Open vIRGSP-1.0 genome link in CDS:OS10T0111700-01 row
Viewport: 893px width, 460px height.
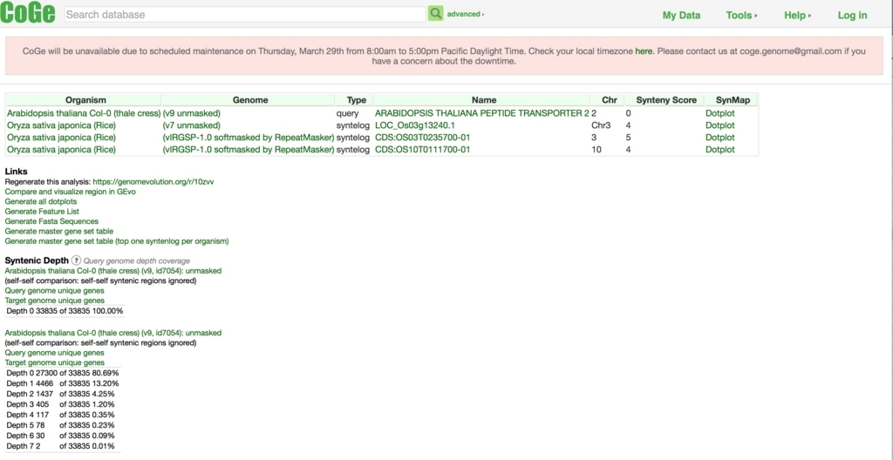point(249,149)
